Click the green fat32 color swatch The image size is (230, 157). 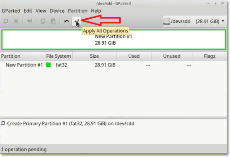48,65
